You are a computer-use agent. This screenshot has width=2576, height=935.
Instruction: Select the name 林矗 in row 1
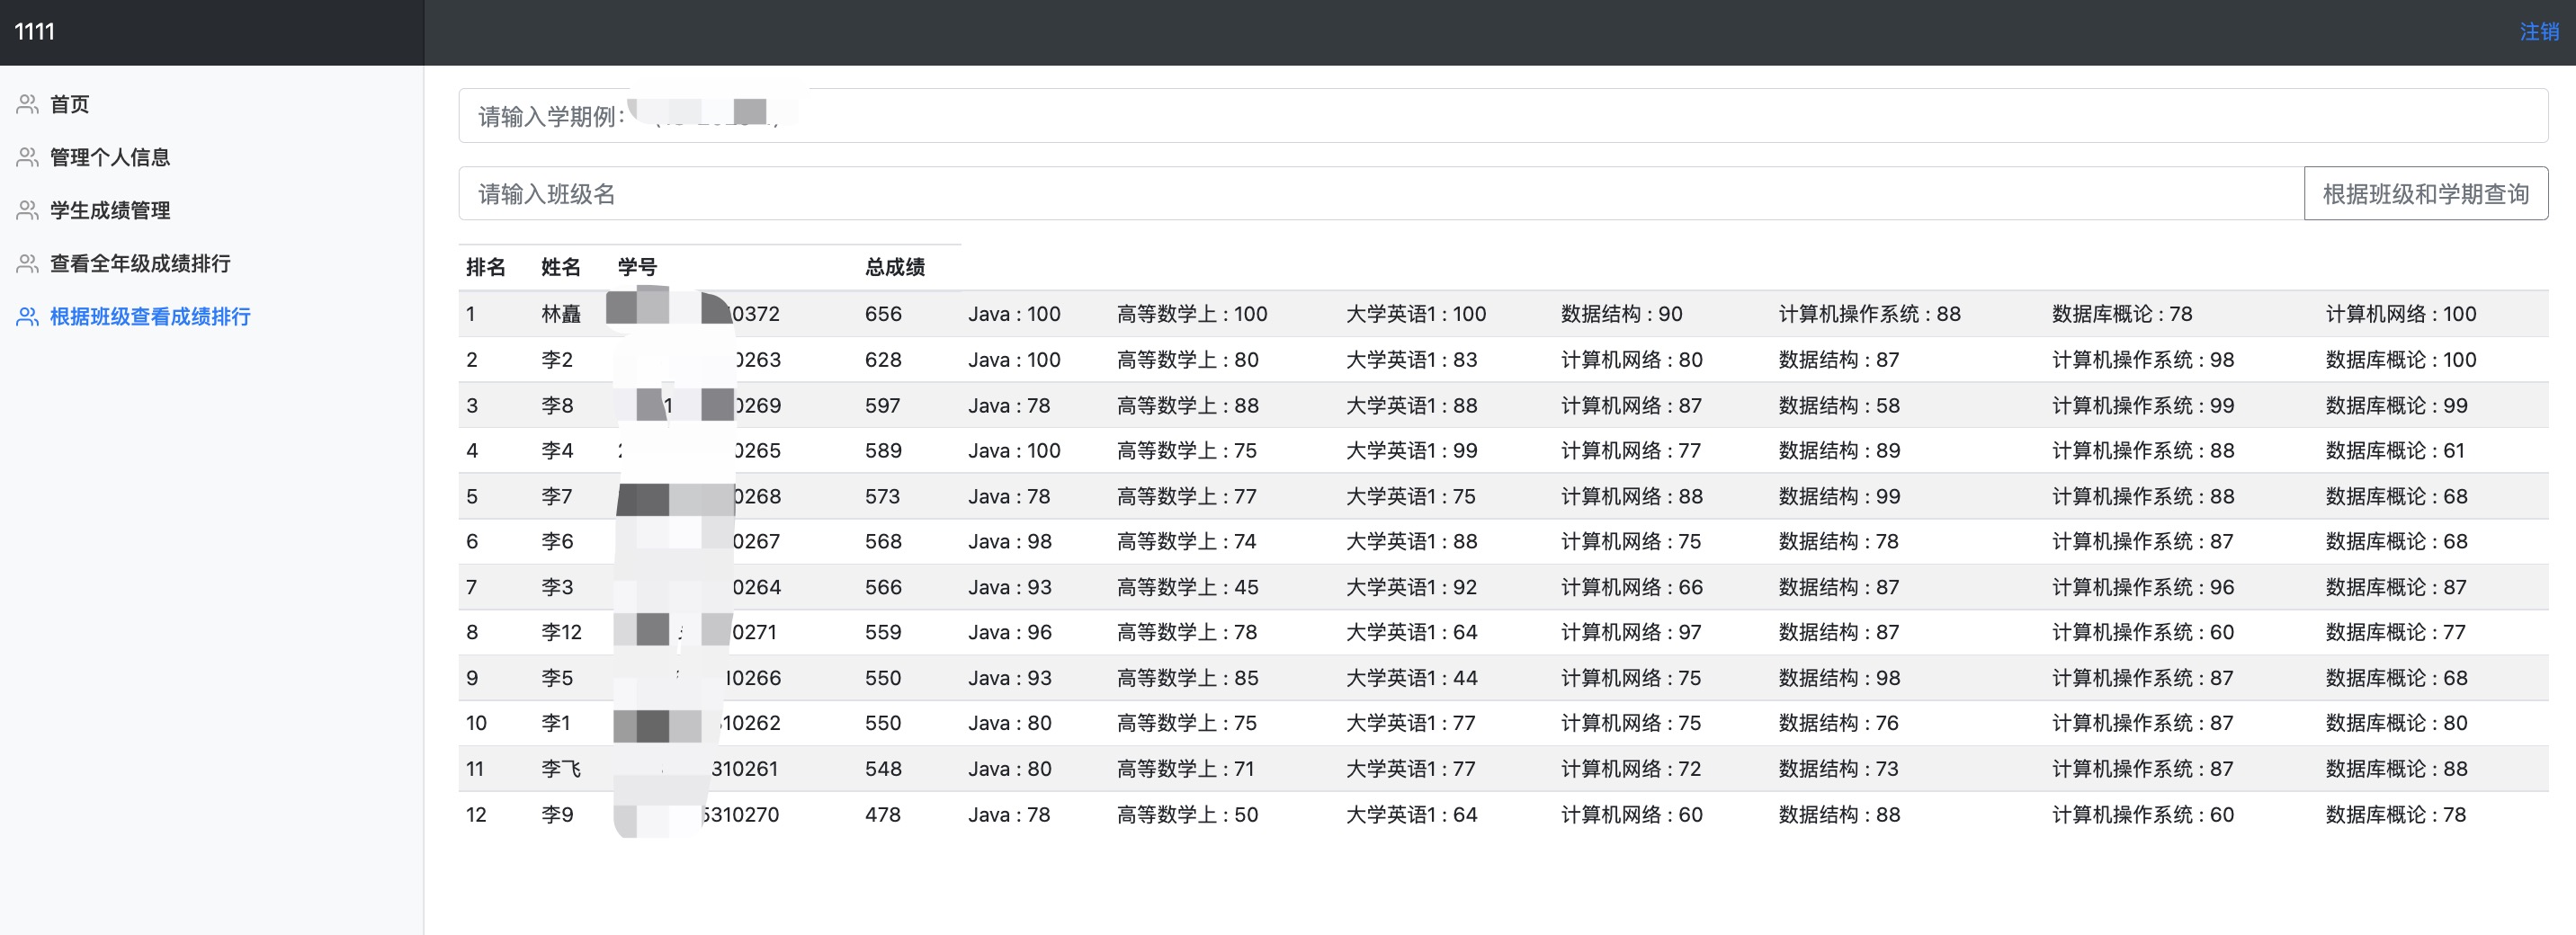tap(561, 314)
